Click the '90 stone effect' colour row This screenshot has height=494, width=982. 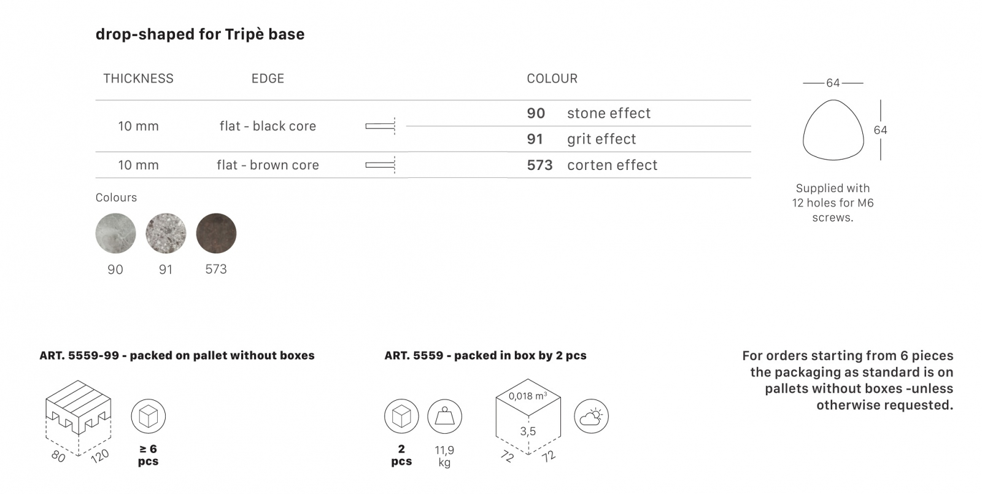tap(630, 114)
